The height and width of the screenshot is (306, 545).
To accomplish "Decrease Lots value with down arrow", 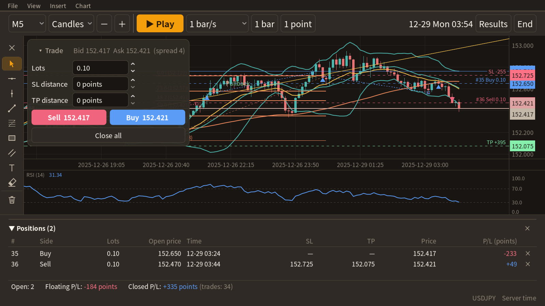I will pyautogui.click(x=133, y=71).
